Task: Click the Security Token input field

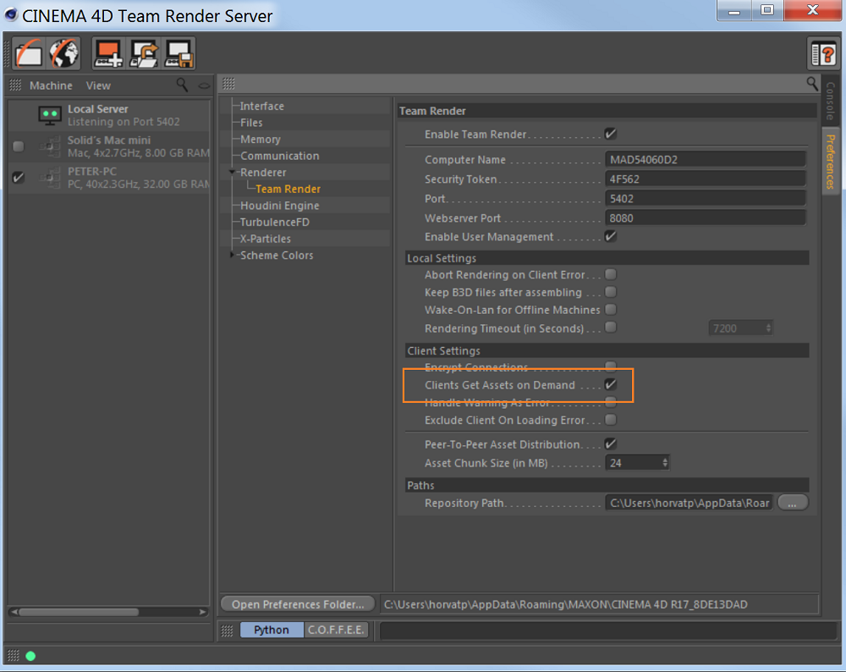Action: [x=706, y=179]
